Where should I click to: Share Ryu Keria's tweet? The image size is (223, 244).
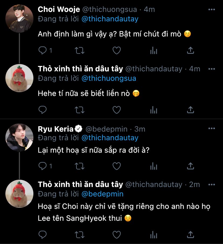(190, 166)
